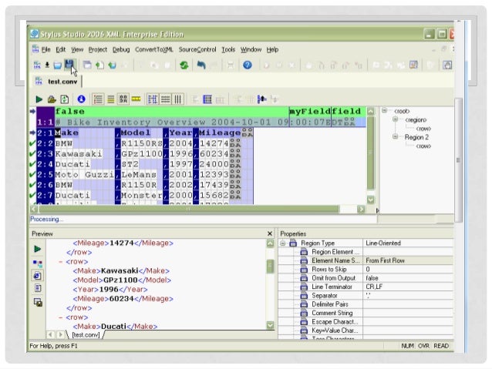Viewport: 492px width, 369px height.
Task: Click data grid horizontal scrollbar right arrow
Action: click(361, 209)
